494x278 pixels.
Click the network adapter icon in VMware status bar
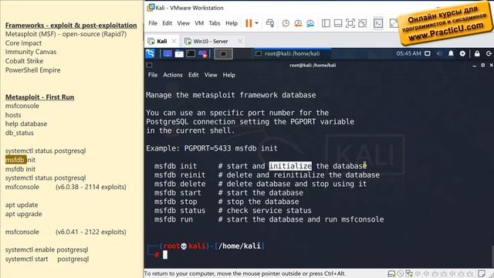[409, 273]
